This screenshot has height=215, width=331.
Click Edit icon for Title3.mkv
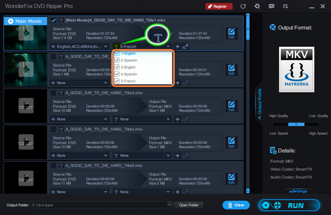click(x=232, y=106)
